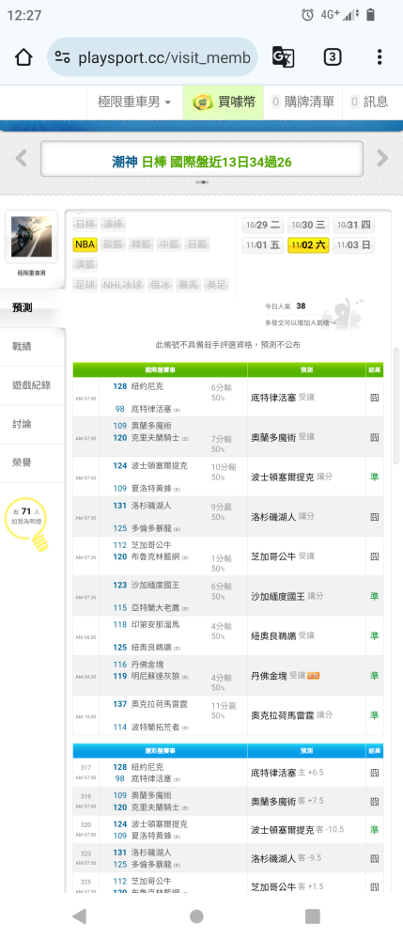Screen dimensions: 403x940
Task: Go to next banner with right arrow
Action: (x=382, y=158)
